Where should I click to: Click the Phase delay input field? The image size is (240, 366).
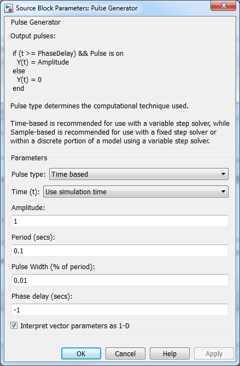tap(120, 310)
